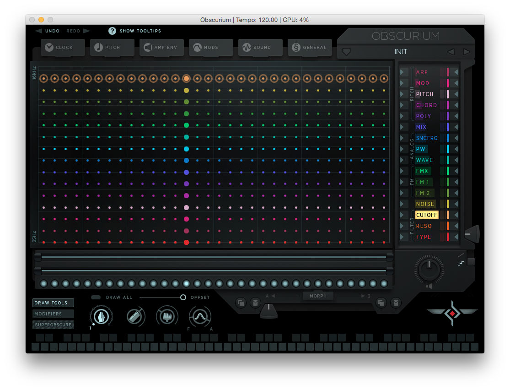
Task: Expand the POLY lane right-pointing arrow
Action: click(x=402, y=116)
